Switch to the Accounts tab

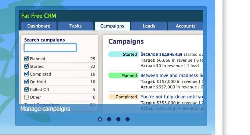[x=186, y=26]
